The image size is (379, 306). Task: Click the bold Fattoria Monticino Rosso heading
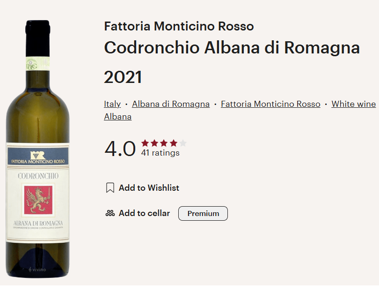pos(179,26)
